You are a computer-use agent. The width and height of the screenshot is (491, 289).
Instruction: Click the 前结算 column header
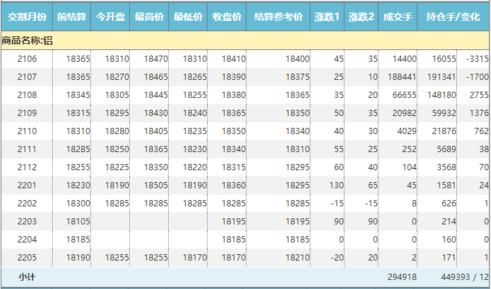(x=71, y=16)
